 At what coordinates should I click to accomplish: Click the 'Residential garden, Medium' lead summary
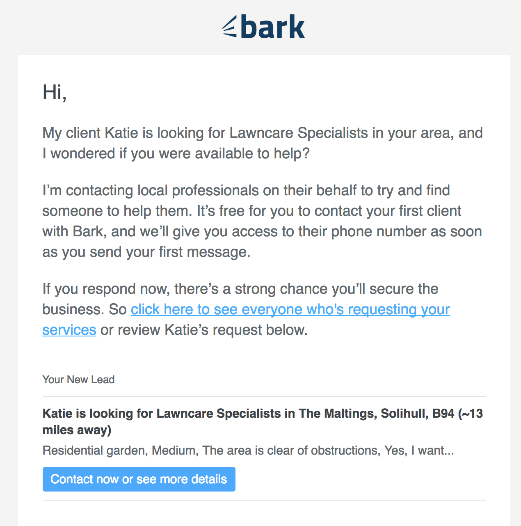248,451
